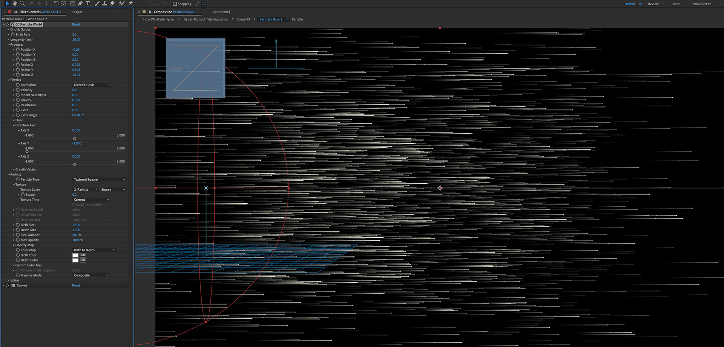Select the Pen tool

pyautogui.click(x=80, y=3)
